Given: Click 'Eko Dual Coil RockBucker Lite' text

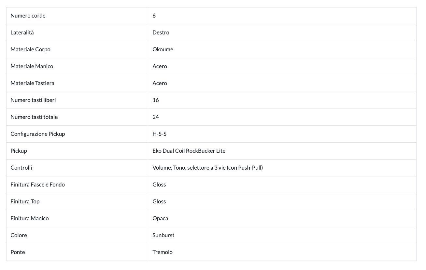Looking at the screenshot, I should [189, 151].
